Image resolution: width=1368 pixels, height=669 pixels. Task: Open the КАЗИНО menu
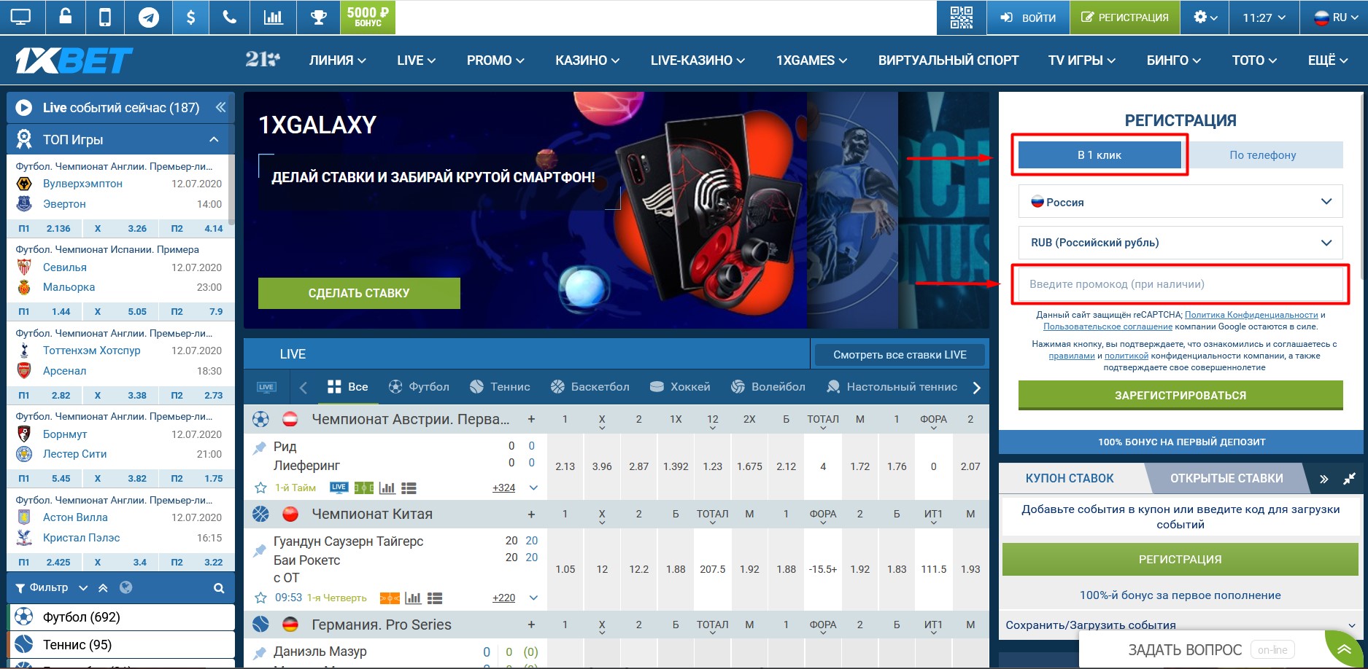coord(587,60)
